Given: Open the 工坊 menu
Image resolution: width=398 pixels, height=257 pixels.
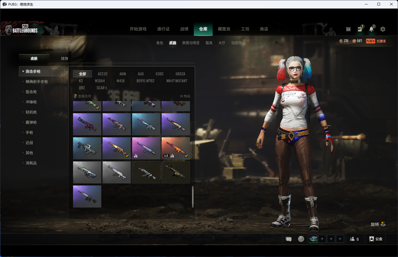Looking at the screenshot, I should coord(245,29).
